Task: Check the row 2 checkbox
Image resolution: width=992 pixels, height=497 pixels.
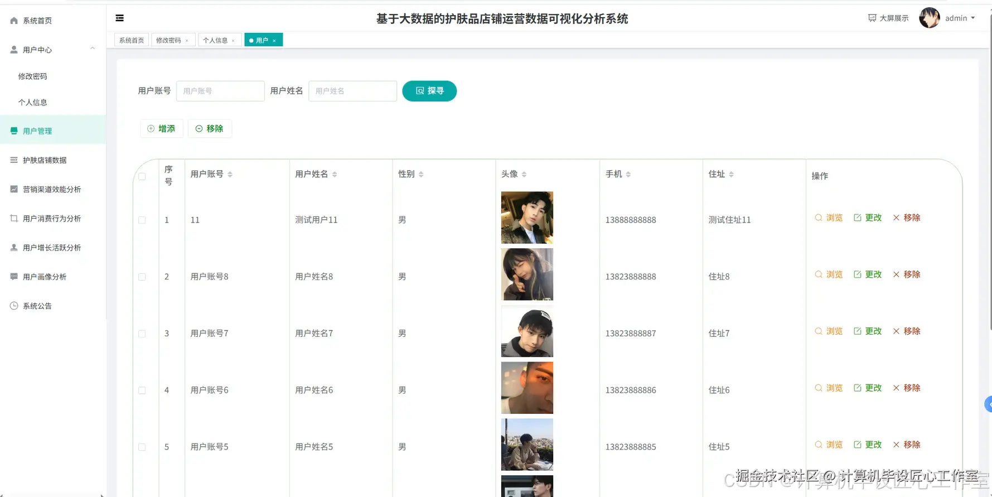Action: tap(142, 277)
